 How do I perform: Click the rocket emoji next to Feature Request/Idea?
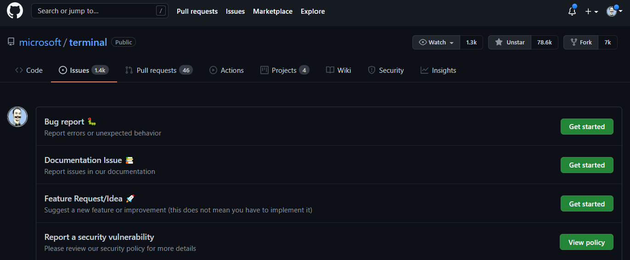pos(130,199)
